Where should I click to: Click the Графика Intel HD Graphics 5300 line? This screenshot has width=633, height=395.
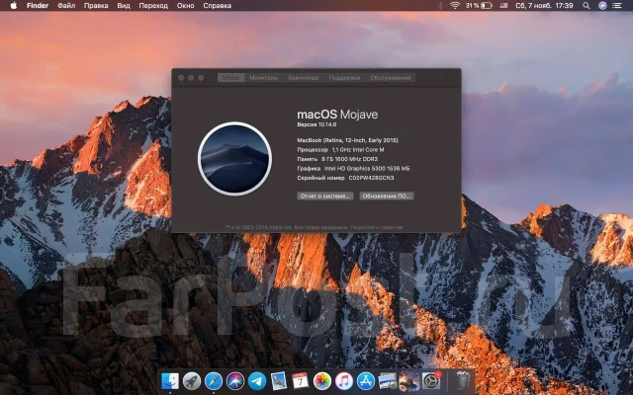[x=353, y=169]
